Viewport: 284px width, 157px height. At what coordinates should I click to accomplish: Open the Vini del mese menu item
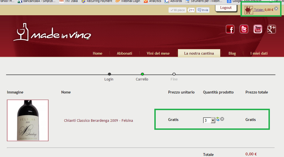(158, 53)
